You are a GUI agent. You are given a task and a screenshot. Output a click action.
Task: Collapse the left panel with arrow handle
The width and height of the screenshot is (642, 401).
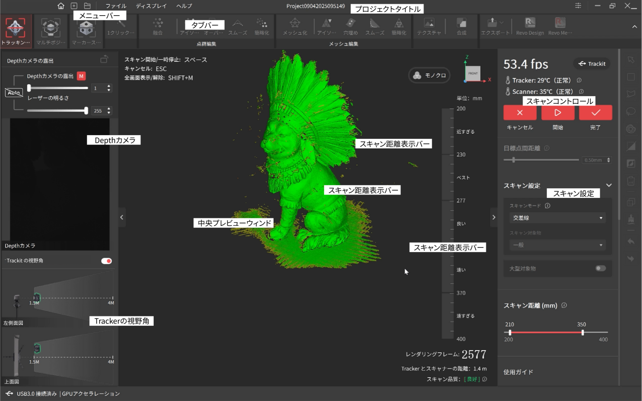click(x=122, y=217)
